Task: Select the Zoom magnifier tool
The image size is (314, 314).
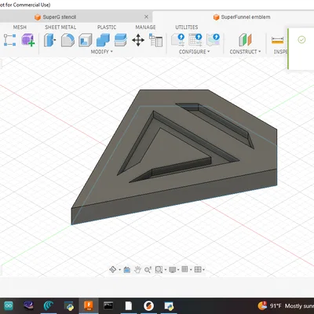Action: point(148,269)
